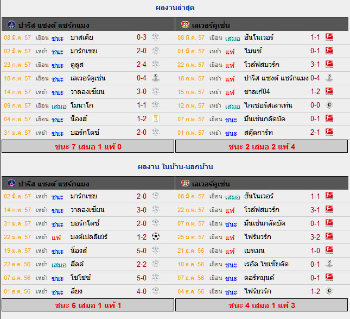Click the score 2-2 in the ลีลล์ row

(x=142, y=264)
